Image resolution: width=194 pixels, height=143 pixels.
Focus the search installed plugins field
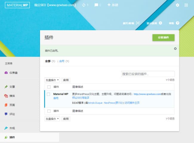coord(148,74)
